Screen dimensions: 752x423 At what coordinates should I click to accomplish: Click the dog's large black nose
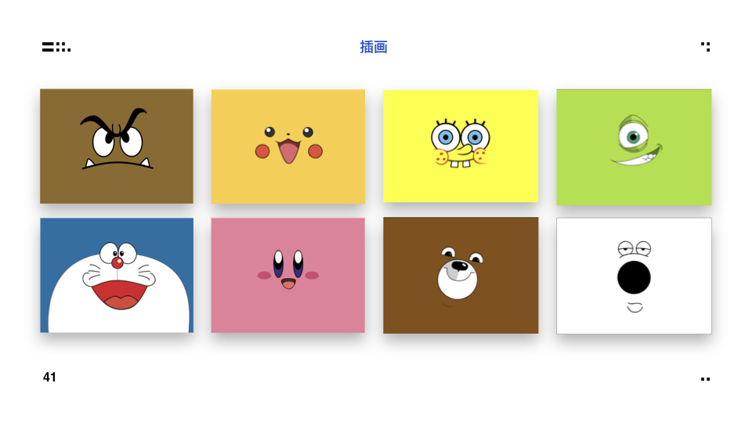pos(634,277)
